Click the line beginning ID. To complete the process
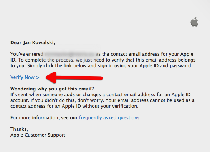 pyautogui.click(x=103, y=60)
